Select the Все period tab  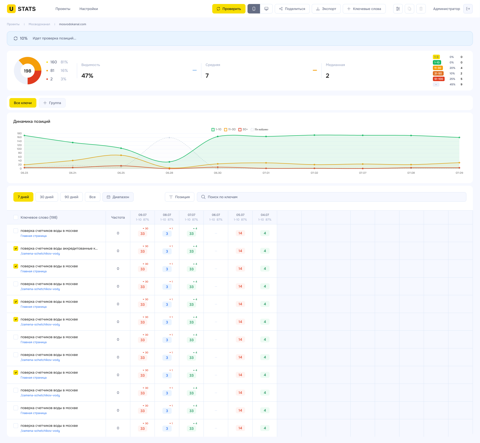(x=92, y=197)
